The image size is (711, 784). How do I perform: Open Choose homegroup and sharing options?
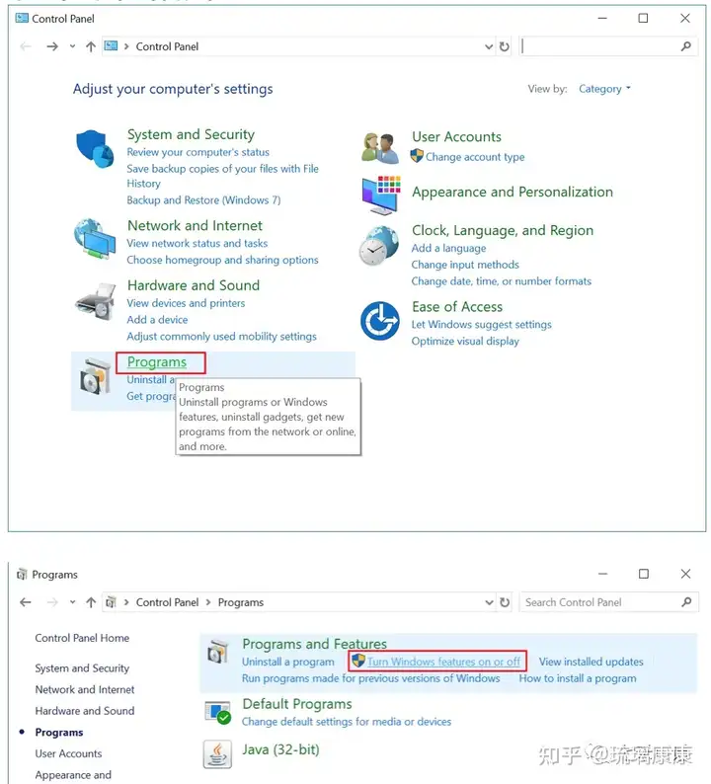point(222,260)
